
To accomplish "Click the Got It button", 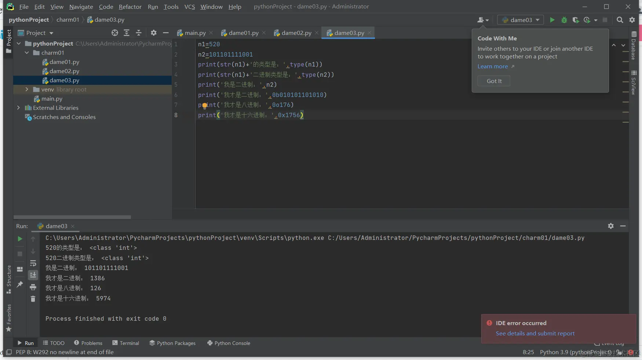I will click(494, 81).
